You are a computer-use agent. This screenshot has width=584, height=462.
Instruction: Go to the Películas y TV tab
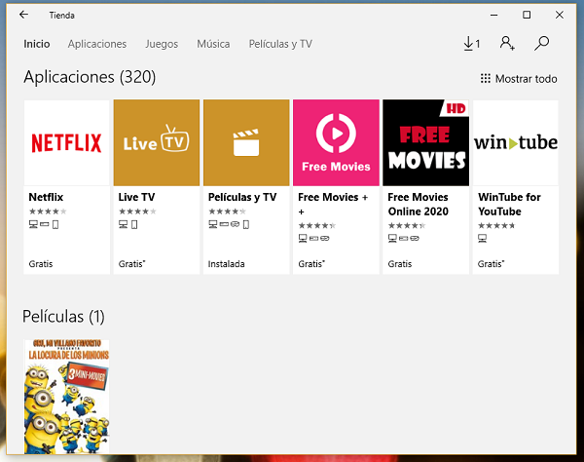tap(280, 44)
